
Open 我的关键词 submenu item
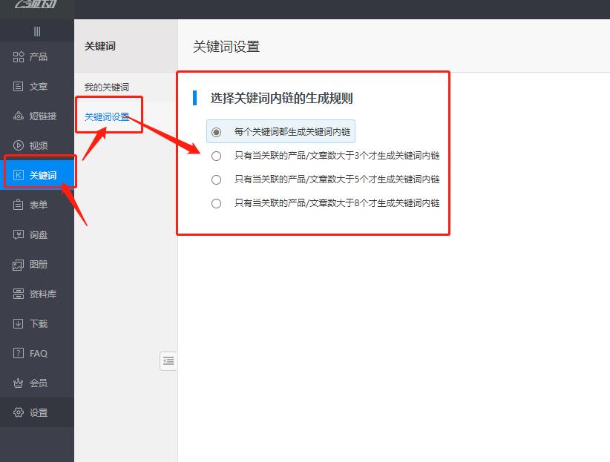(x=106, y=88)
